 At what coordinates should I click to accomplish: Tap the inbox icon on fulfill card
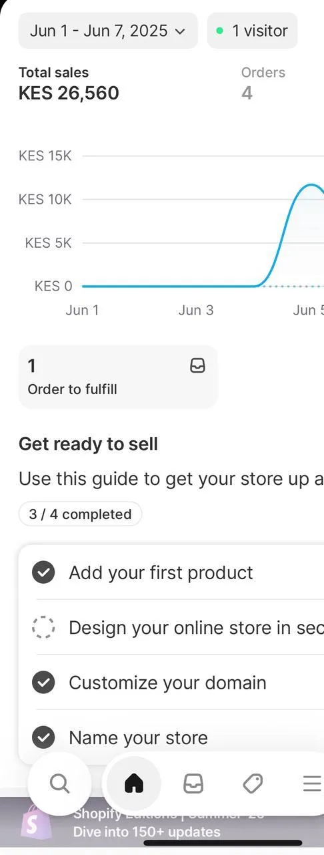197,365
